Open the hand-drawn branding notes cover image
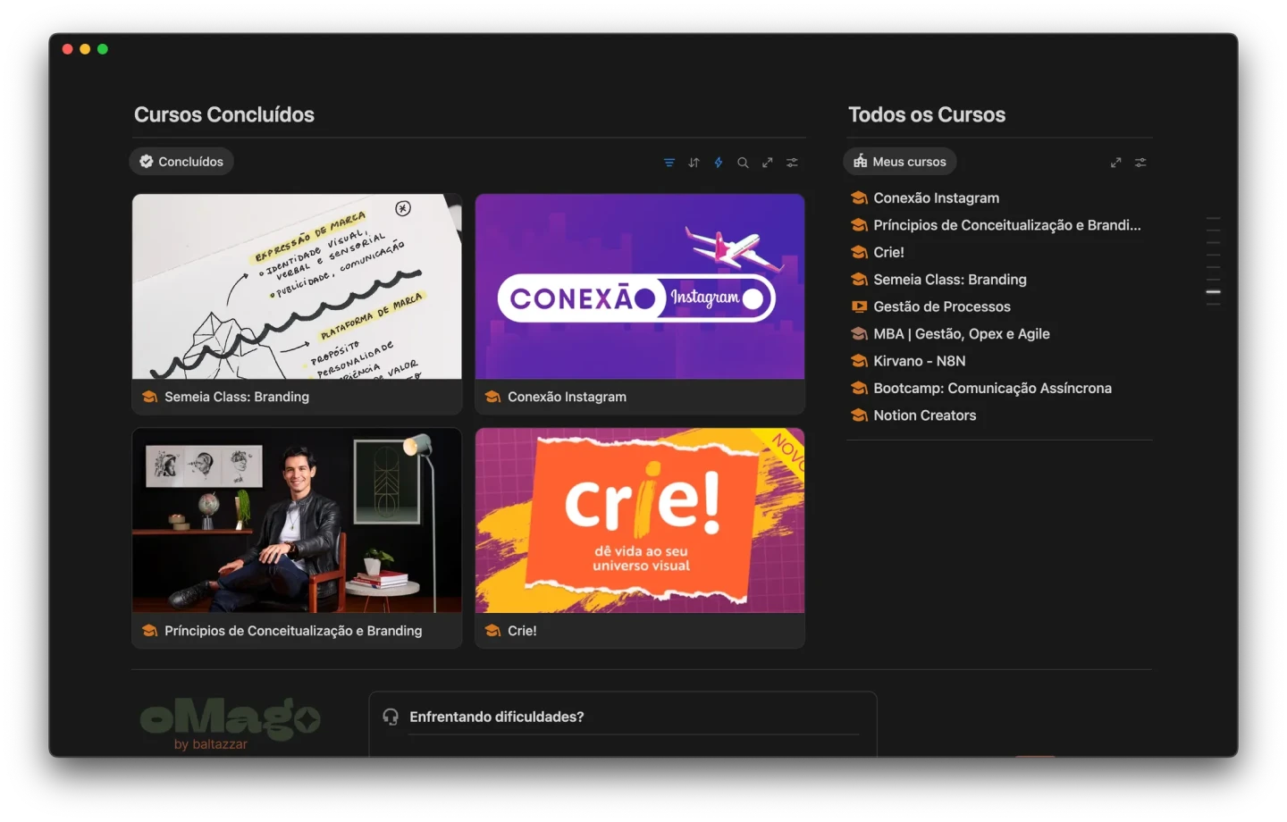1287x822 pixels. click(297, 287)
